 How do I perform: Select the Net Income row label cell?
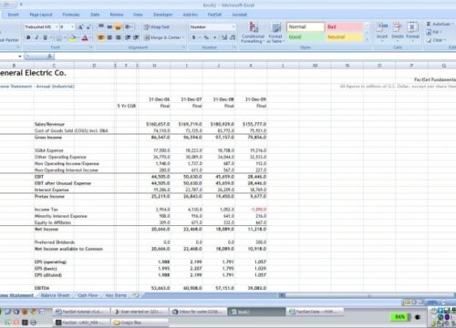47,229
